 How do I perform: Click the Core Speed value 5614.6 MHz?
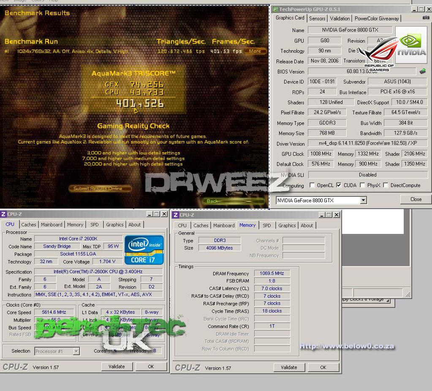pyautogui.click(x=54, y=312)
